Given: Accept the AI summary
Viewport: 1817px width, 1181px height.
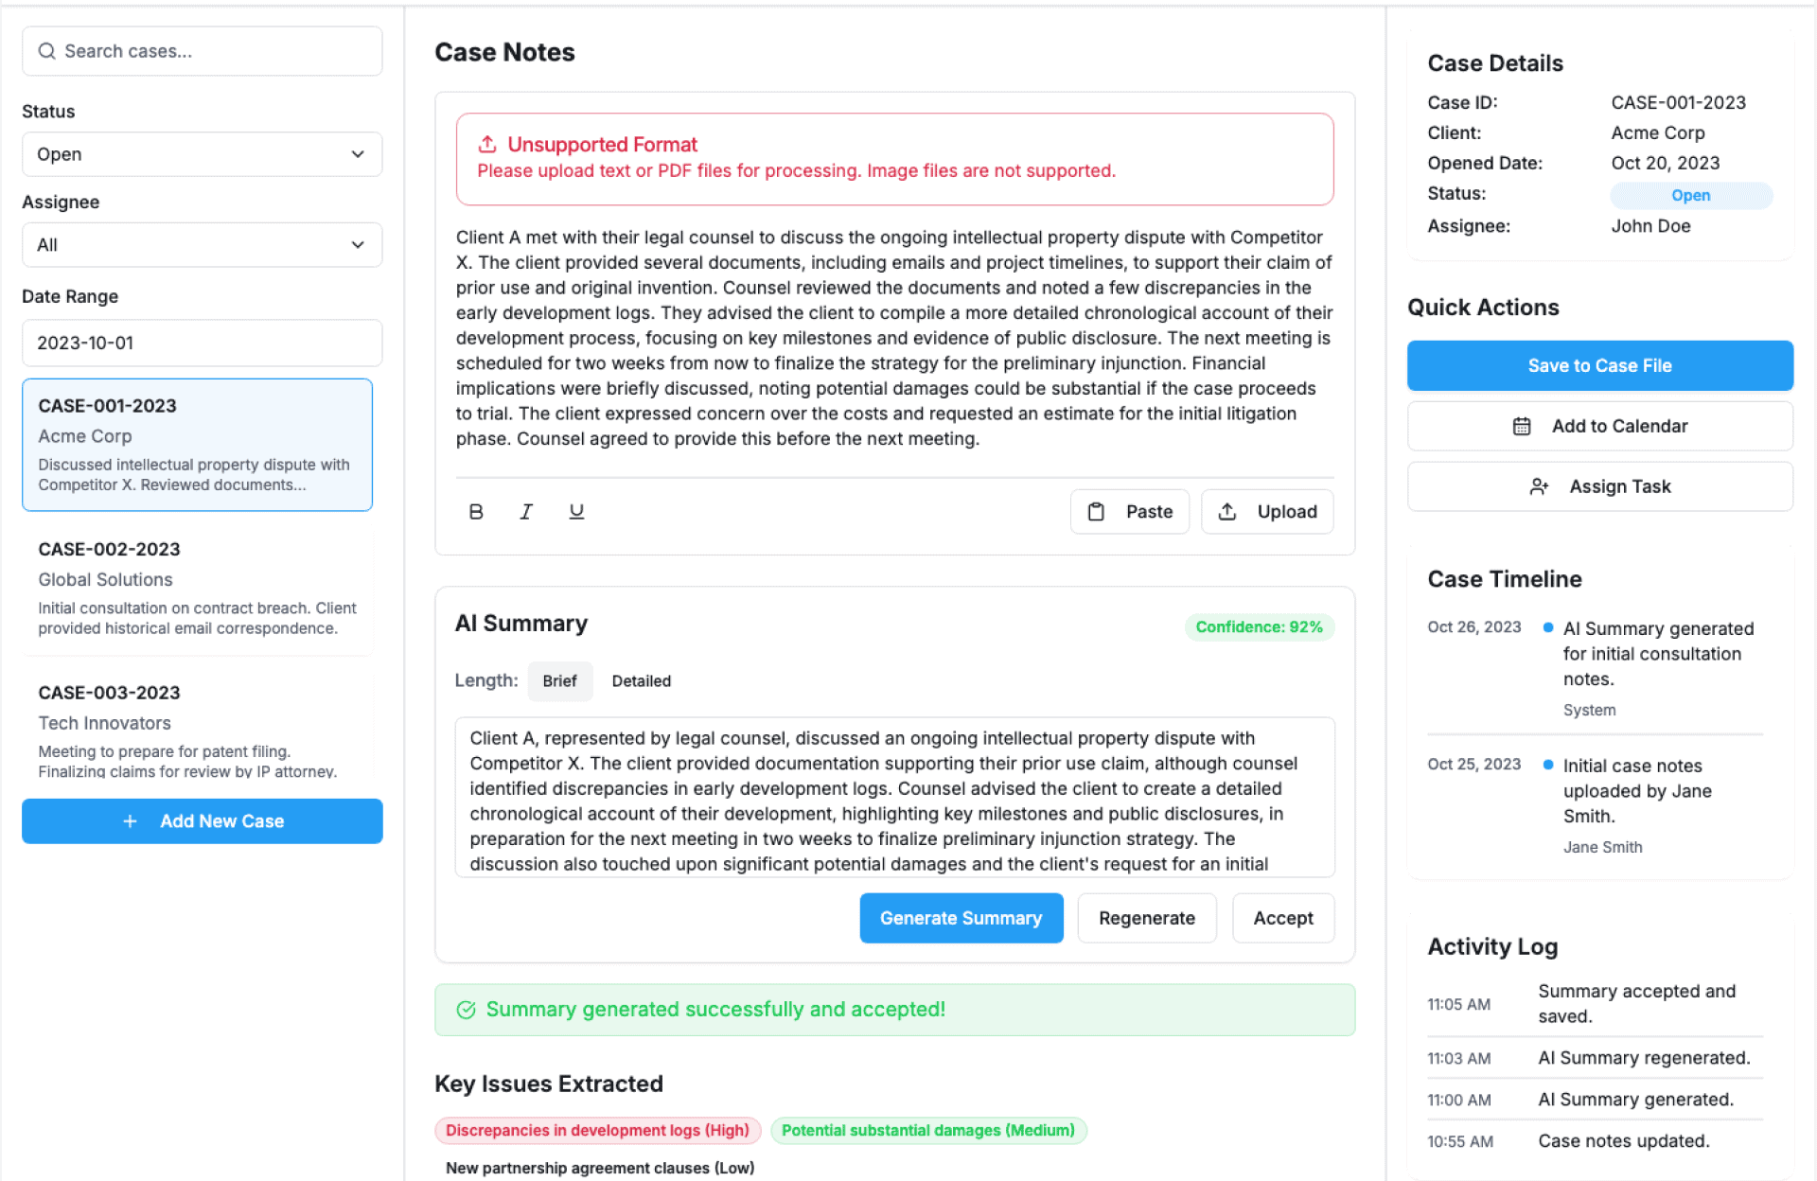Looking at the screenshot, I should (1282, 918).
